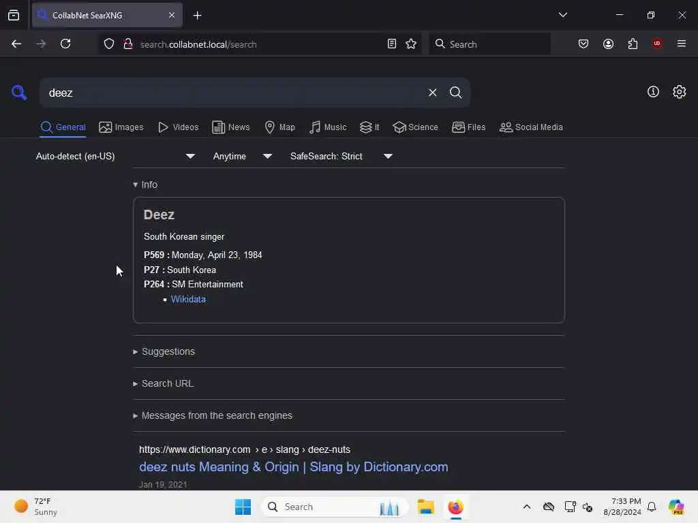The width and height of the screenshot is (698, 523).
Task: Switch to Videos search category
Action: click(x=178, y=127)
